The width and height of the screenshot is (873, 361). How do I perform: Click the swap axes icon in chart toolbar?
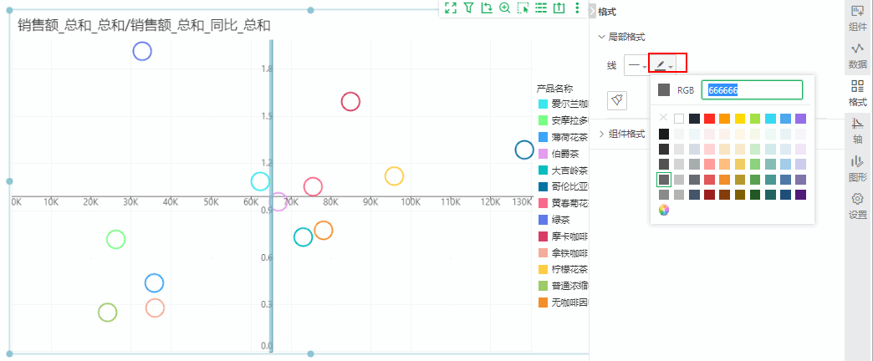(x=487, y=8)
